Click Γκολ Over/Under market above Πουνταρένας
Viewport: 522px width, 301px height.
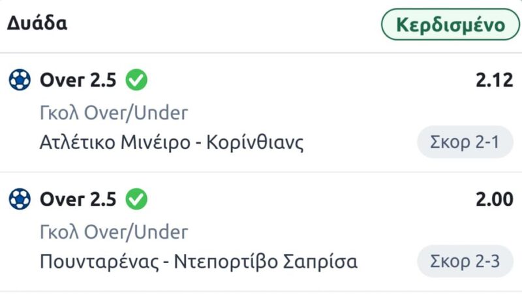(114, 231)
